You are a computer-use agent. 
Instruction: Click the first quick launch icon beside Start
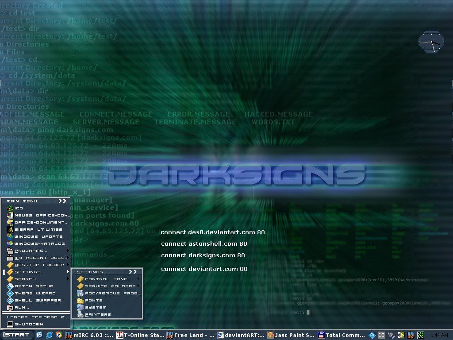39,335
